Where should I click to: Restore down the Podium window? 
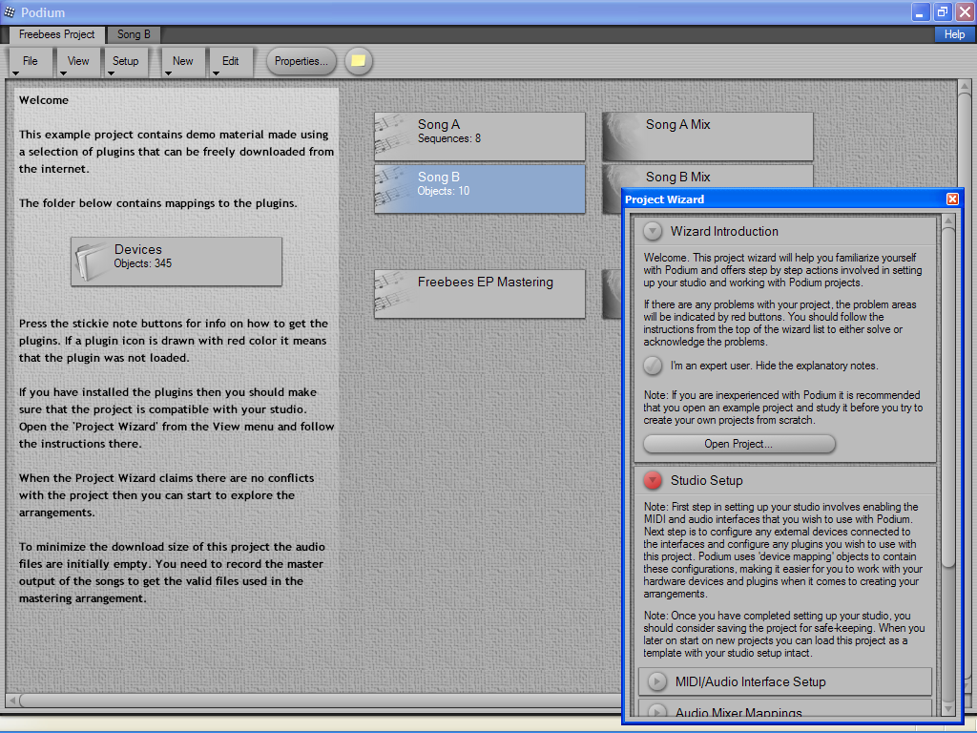942,12
